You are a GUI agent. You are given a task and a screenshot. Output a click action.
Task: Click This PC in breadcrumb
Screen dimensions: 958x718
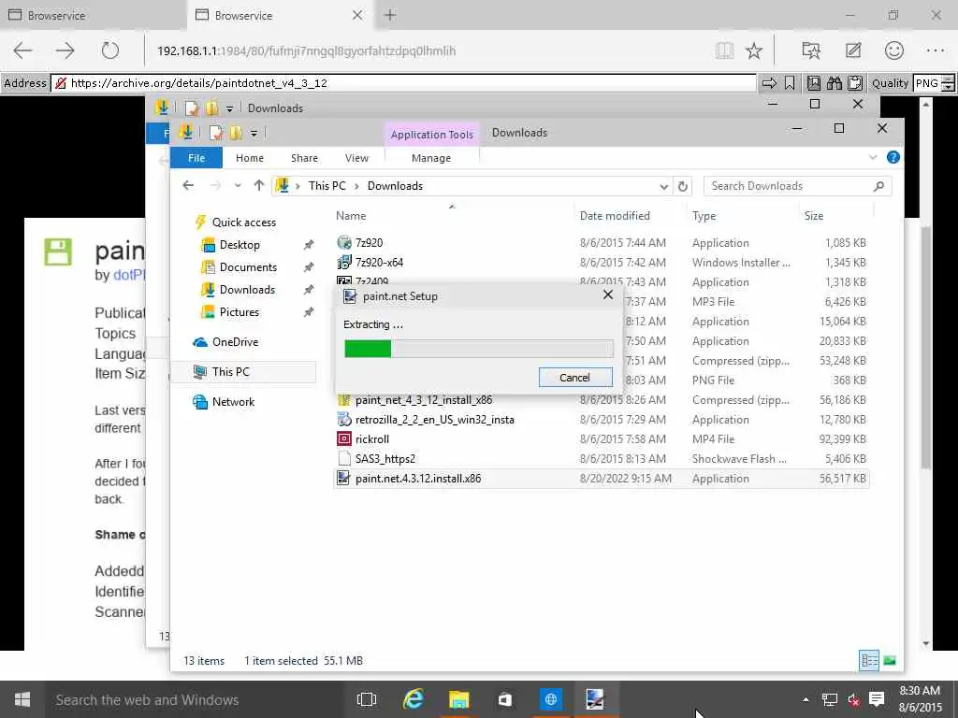(327, 186)
